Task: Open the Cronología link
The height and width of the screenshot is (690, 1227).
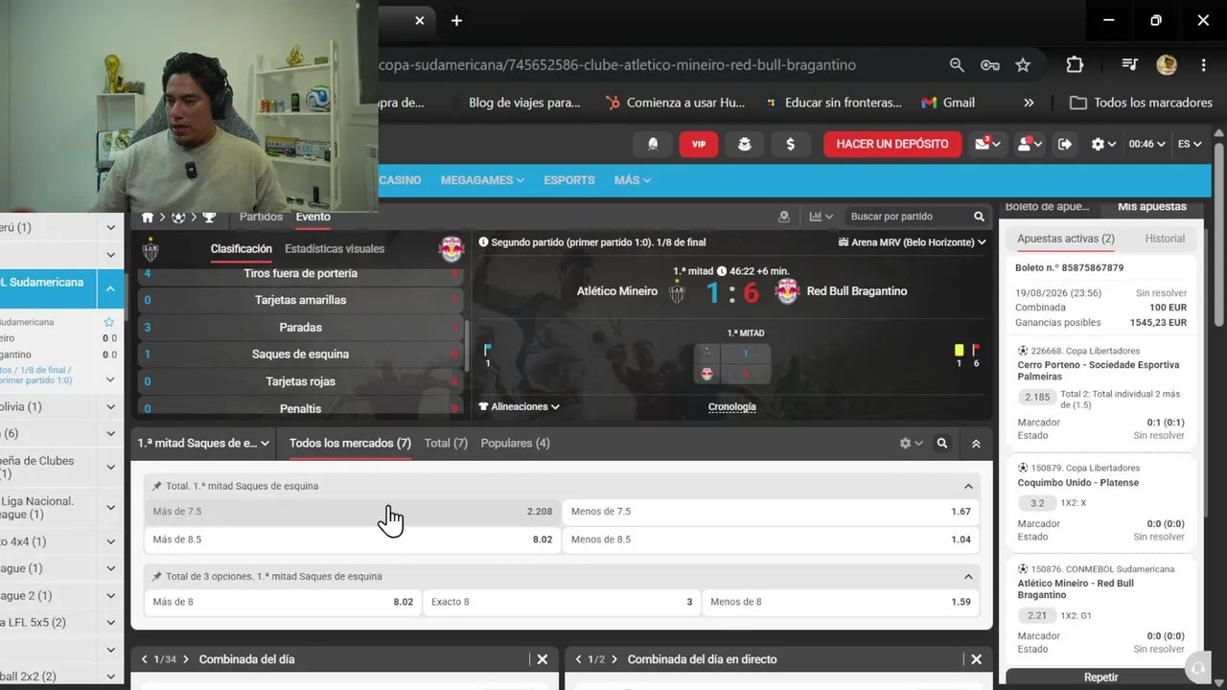Action: pyautogui.click(x=731, y=406)
